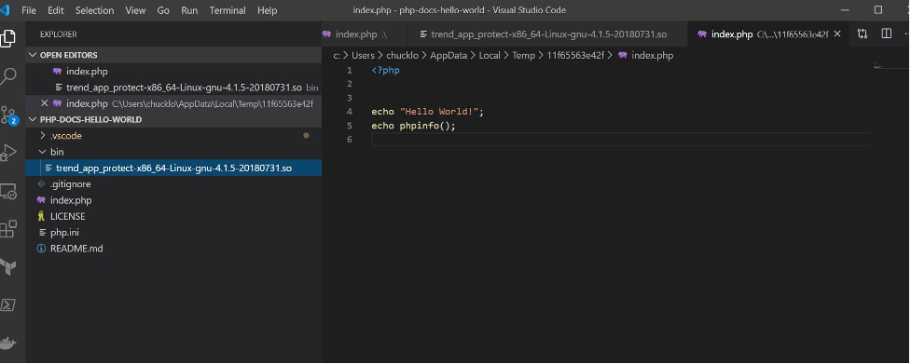Click line number 4 in gutter

(349, 112)
